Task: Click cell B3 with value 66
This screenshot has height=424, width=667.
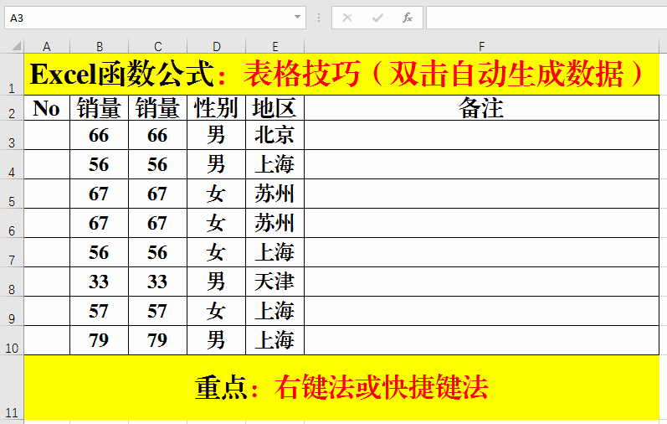Action: pos(99,135)
